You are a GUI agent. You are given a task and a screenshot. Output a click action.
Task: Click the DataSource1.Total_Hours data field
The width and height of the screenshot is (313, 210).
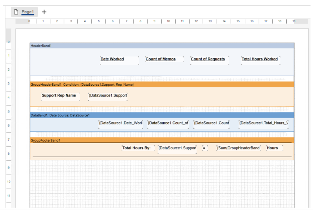tap(263, 123)
